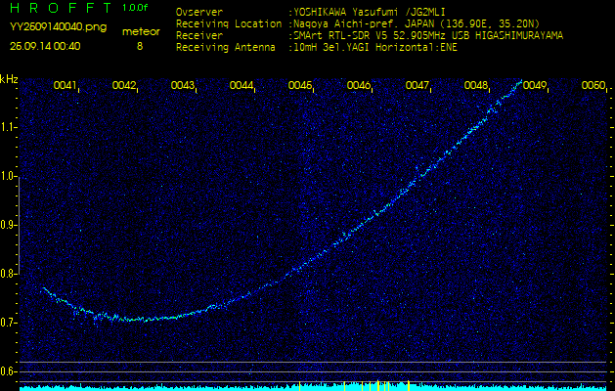Screen dimensions: 615x391
Task: Click the YAGI receiving antenna description
Action: 373,45
